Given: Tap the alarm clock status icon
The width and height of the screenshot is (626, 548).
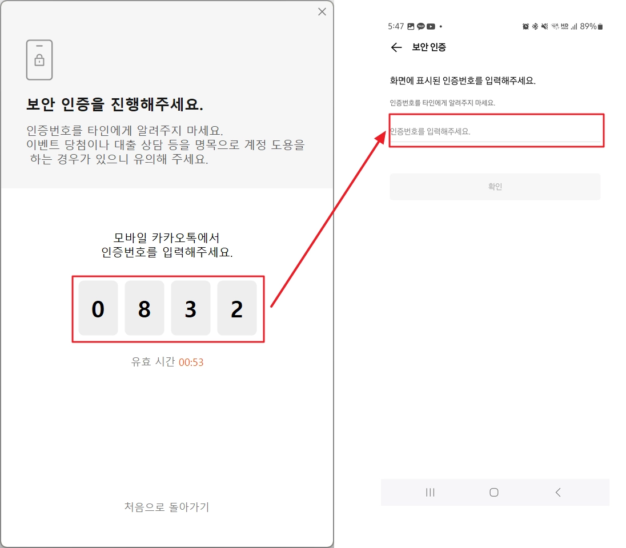Looking at the screenshot, I should point(526,26).
